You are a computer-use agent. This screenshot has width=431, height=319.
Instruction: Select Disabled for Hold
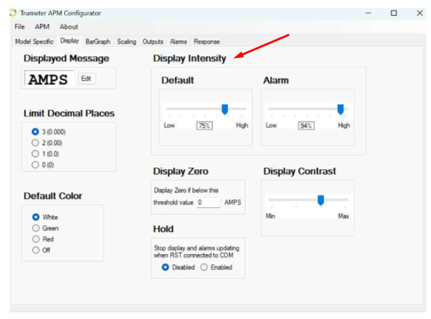coord(178,267)
